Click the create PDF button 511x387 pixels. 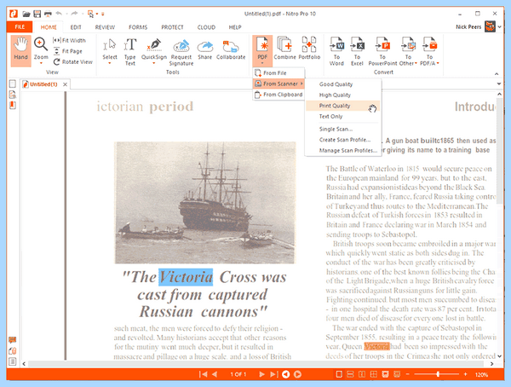[x=262, y=50]
